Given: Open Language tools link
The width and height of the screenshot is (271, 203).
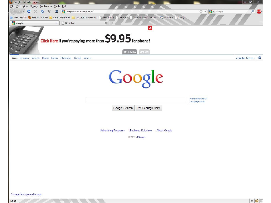Looking at the screenshot, I should click(197, 101).
